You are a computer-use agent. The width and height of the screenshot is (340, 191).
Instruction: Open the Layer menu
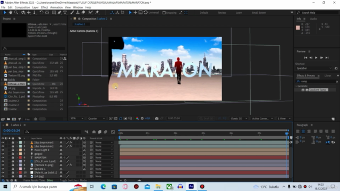click(36, 7)
